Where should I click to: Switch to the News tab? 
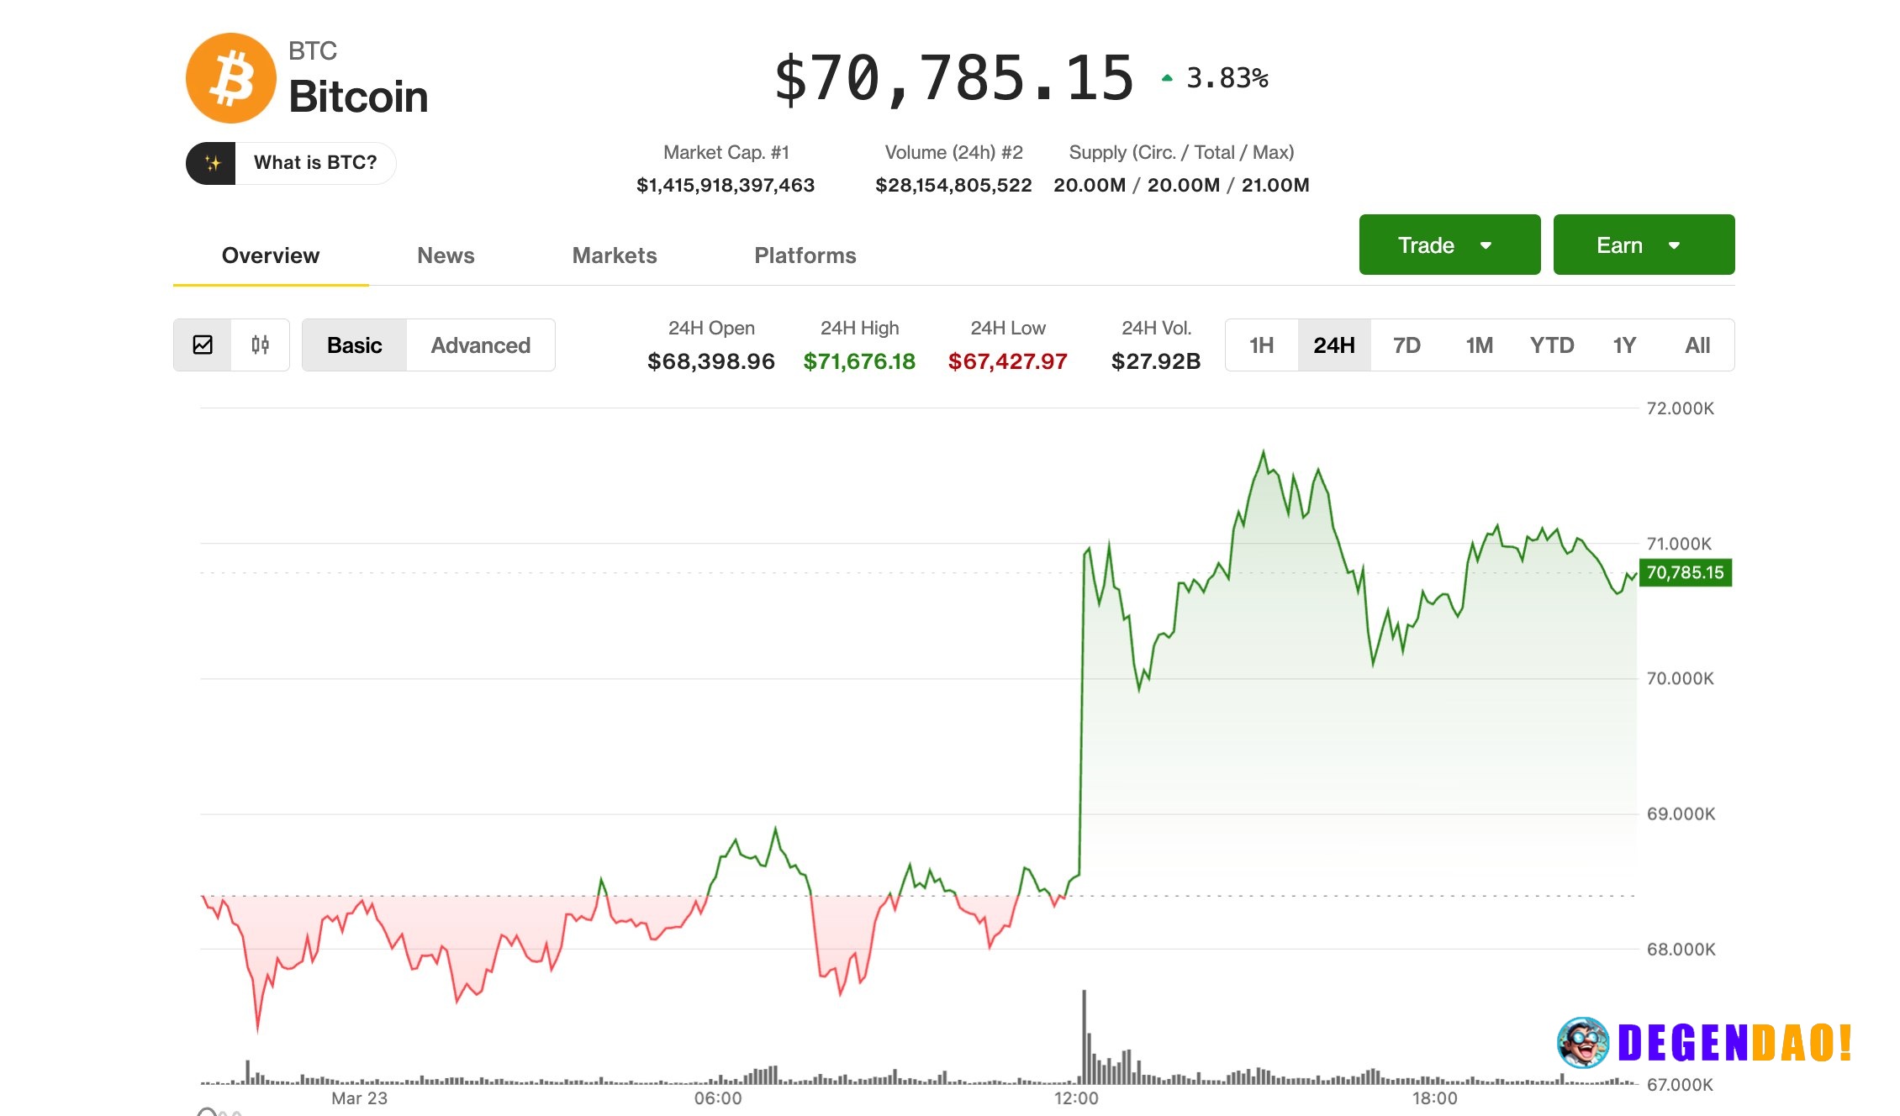pyautogui.click(x=446, y=255)
